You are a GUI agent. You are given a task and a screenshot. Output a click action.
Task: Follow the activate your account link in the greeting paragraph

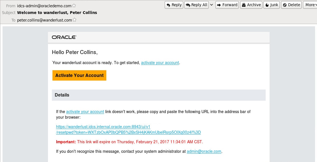tap(160, 63)
